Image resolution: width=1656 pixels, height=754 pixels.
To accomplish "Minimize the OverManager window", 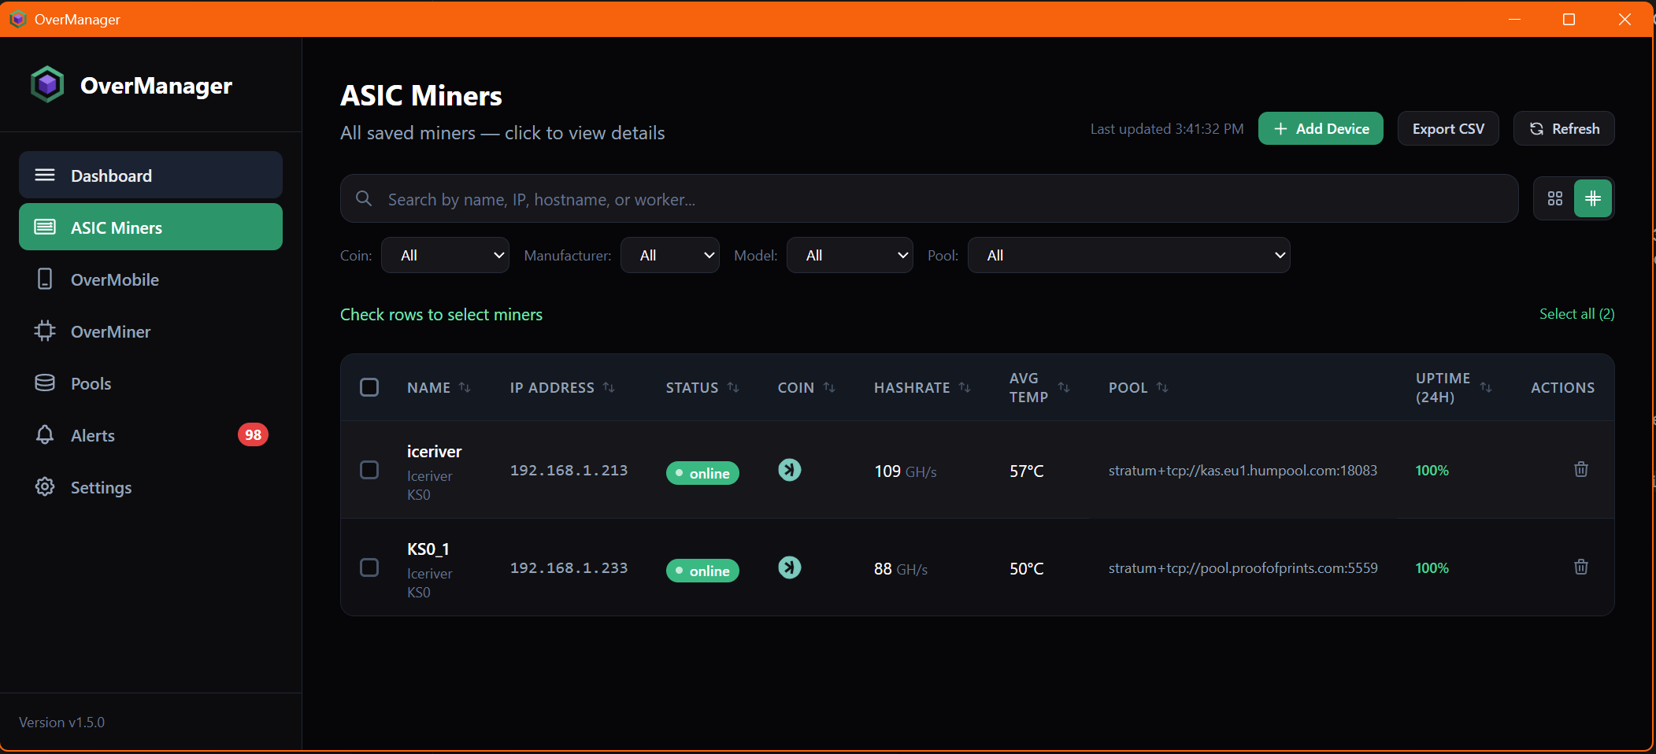I will [1514, 19].
